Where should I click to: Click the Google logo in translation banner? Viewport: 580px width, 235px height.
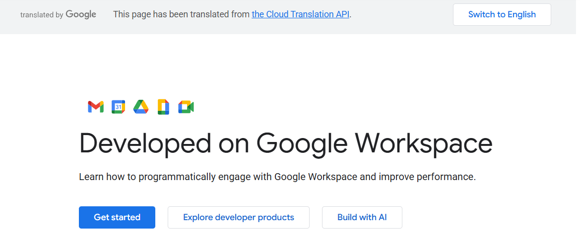81,14
